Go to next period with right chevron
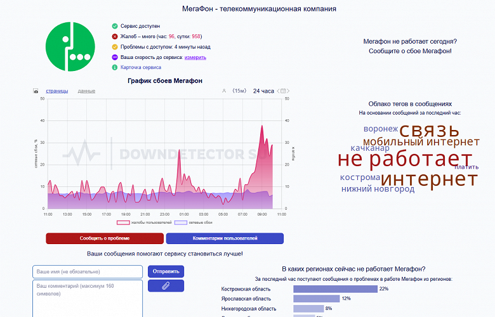This screenshot has width=495, height=317. [x=288, y=91]
